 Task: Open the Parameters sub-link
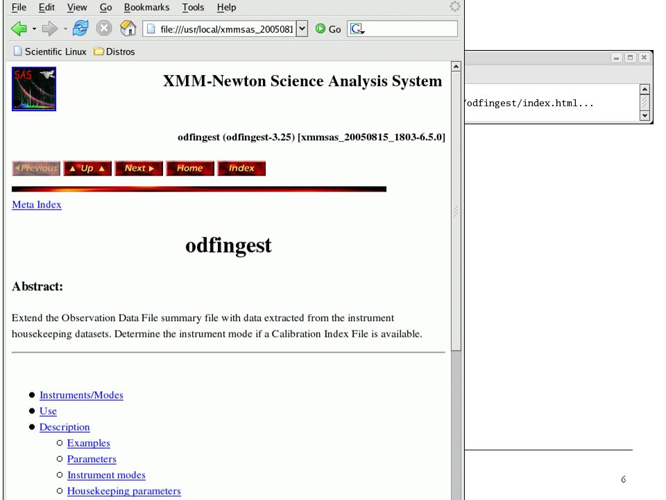coord(92,459)
